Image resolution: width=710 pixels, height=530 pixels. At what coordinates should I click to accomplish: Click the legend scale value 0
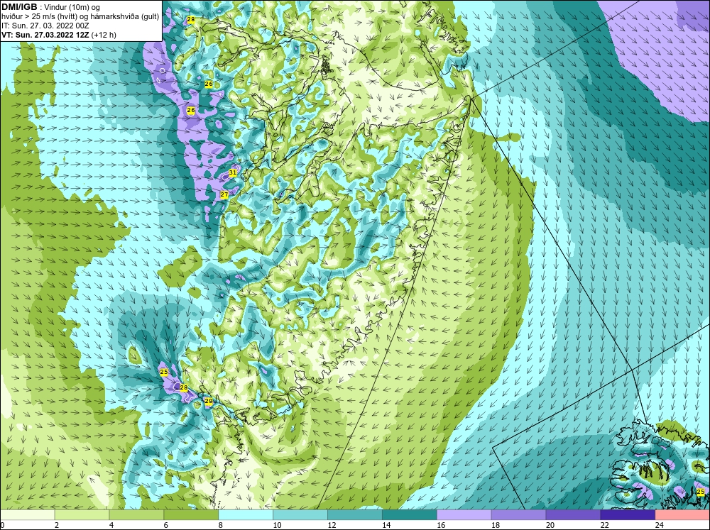[2, 525]
